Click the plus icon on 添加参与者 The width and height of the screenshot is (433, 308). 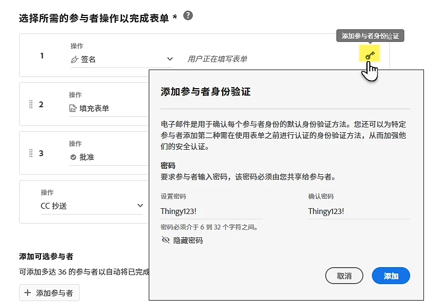27,293
